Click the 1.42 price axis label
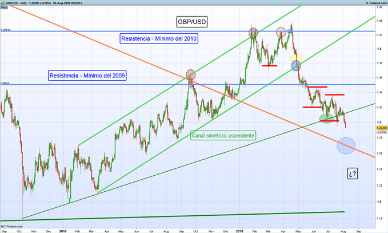This screenshot has width=388, height=233. point(380,35)
